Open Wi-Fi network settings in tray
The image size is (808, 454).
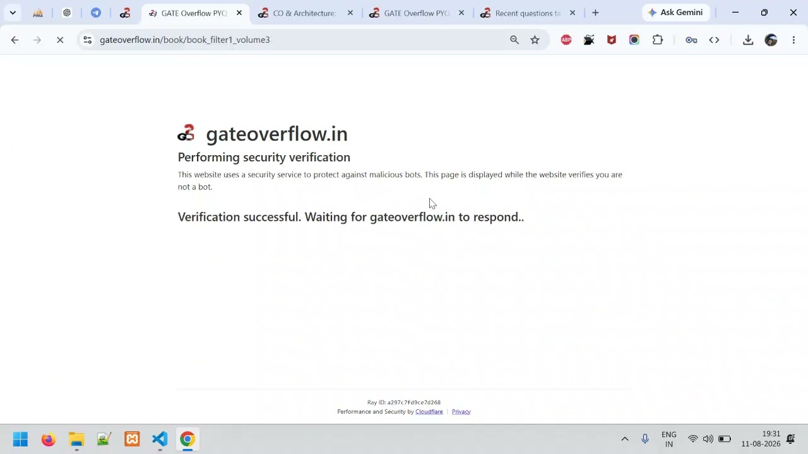click(x=693, y=439)
